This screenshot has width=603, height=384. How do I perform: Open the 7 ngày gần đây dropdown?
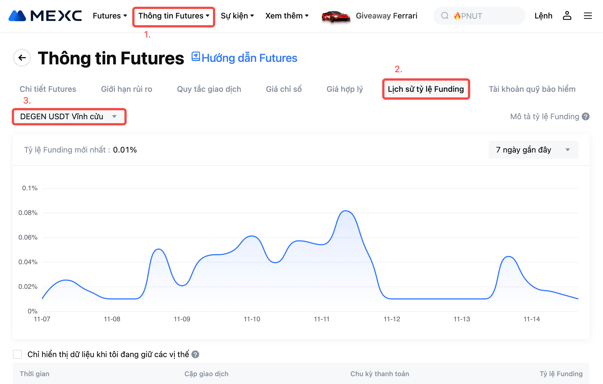533,150
